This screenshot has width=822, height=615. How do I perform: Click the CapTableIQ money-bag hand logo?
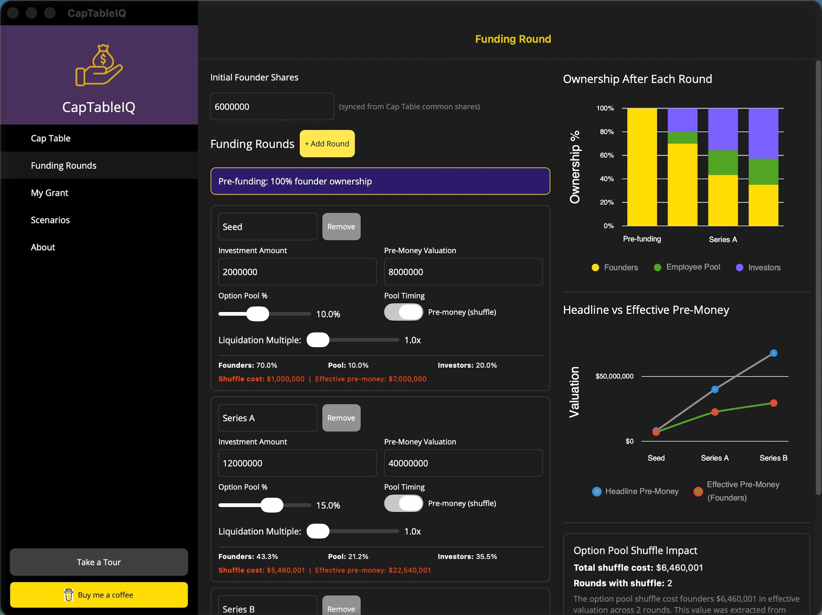pyautogui.click(x=99, y=65)
